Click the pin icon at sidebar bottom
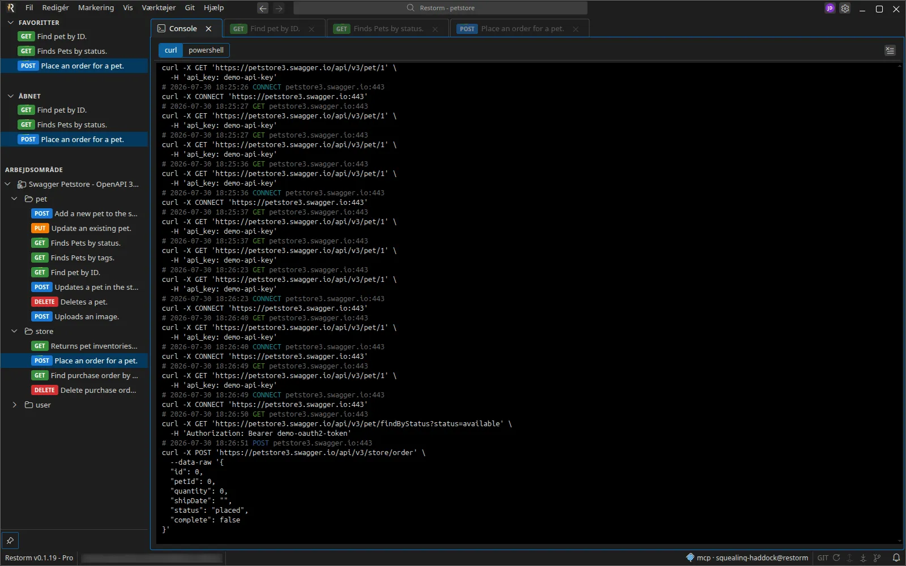 click(10, 540)
